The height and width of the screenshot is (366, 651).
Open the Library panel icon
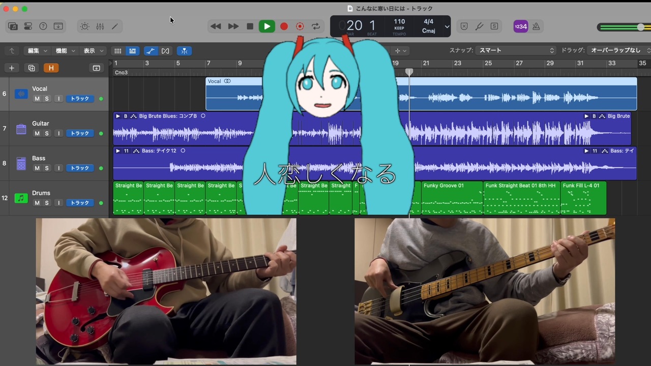13,26
